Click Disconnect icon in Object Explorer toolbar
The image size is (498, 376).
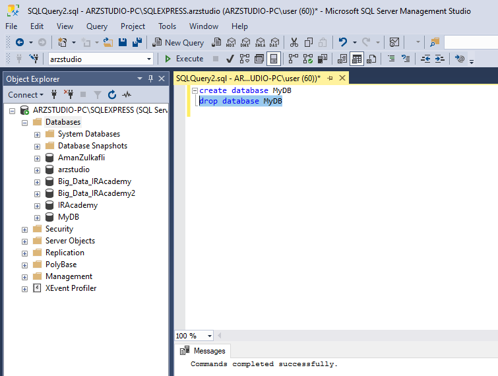(x=69, y=94)
